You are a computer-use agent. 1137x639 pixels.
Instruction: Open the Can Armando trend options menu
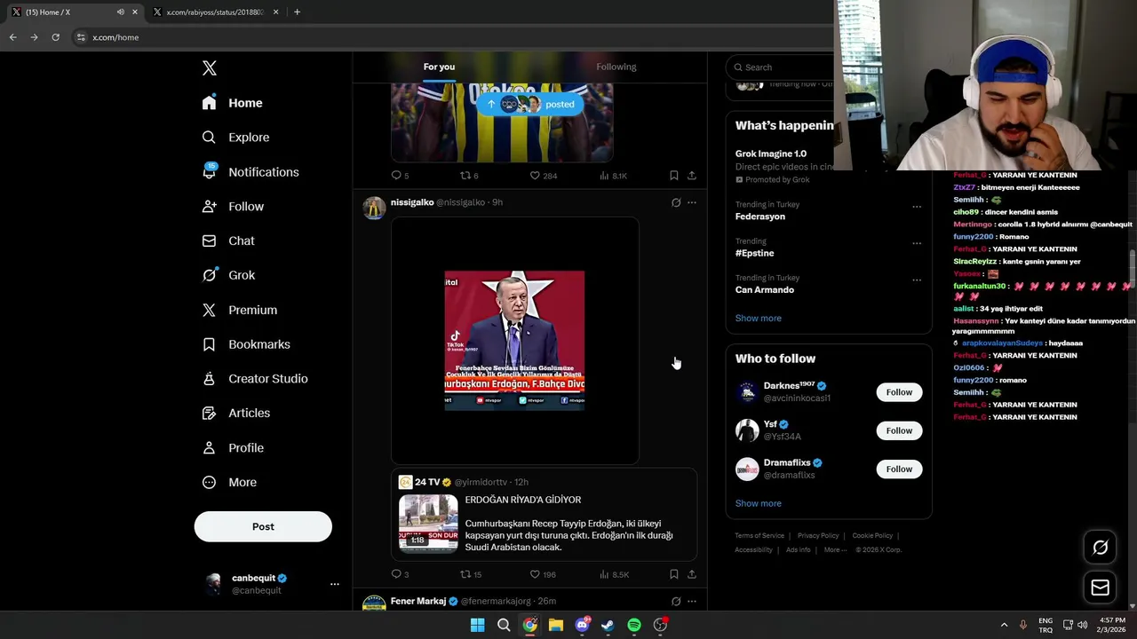pos(917,280)
